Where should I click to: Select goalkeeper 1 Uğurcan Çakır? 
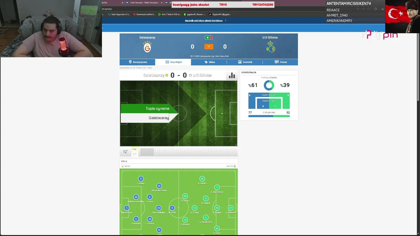tap(127, 208)
